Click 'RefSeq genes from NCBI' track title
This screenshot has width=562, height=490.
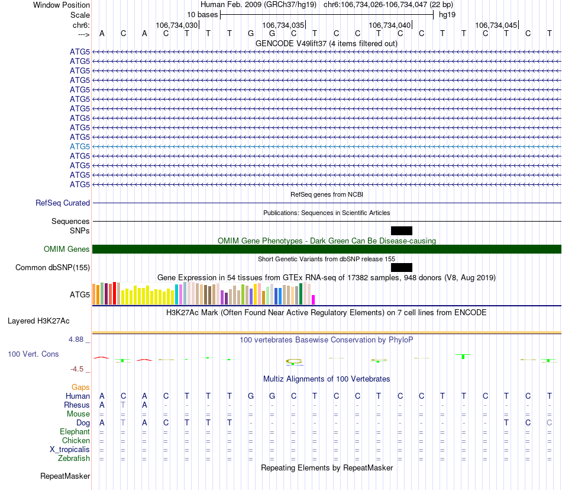327,194
